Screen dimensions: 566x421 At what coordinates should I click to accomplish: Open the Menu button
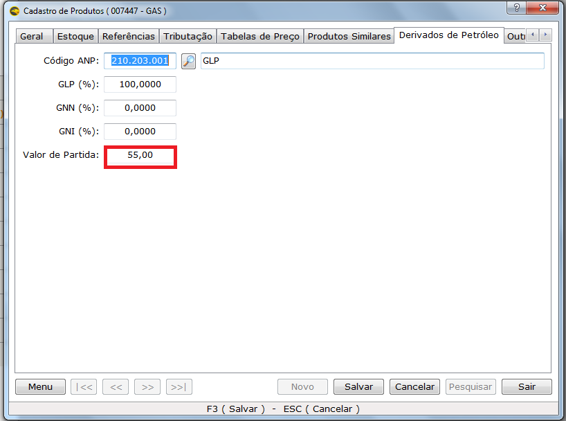coord(40,387)
